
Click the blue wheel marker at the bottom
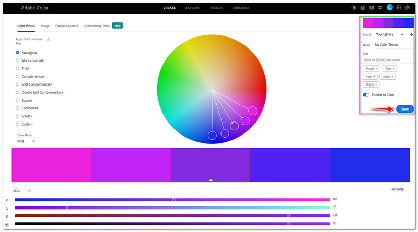[212, 136]
